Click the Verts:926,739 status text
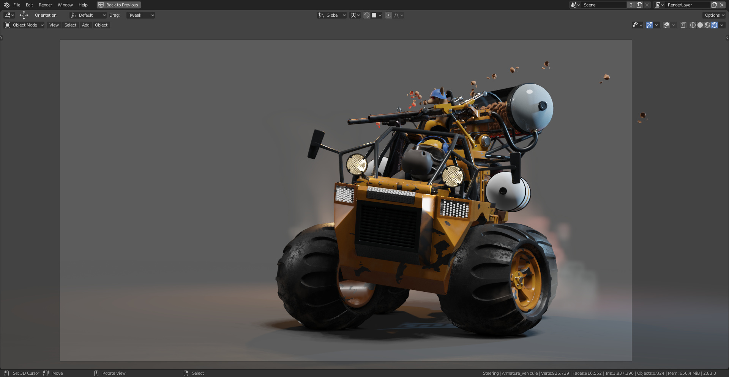The width and height of the screenshot is (729, 377). coord(555,373)
